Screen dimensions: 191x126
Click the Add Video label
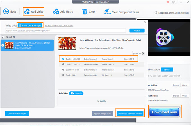37,12
